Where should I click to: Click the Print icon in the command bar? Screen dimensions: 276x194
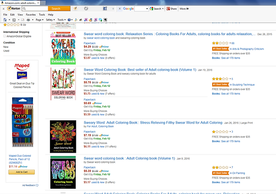[28, 20]
